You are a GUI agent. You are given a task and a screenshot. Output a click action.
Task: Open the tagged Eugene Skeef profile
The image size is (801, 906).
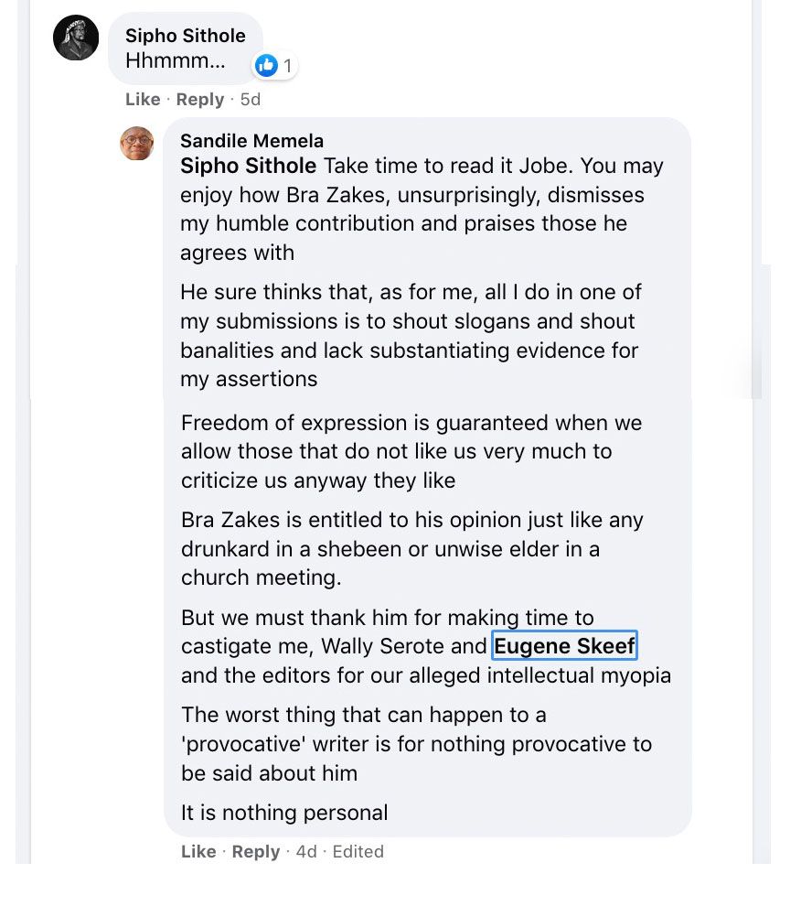pyautogui.click(x=564, y=646)
